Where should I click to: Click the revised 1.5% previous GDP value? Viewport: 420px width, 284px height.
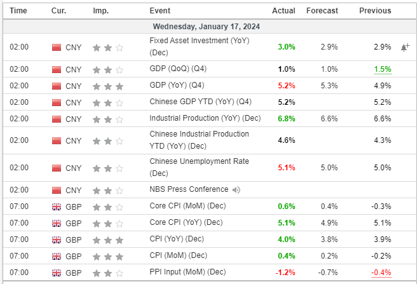pyautogui.click(x=381, y=69)
